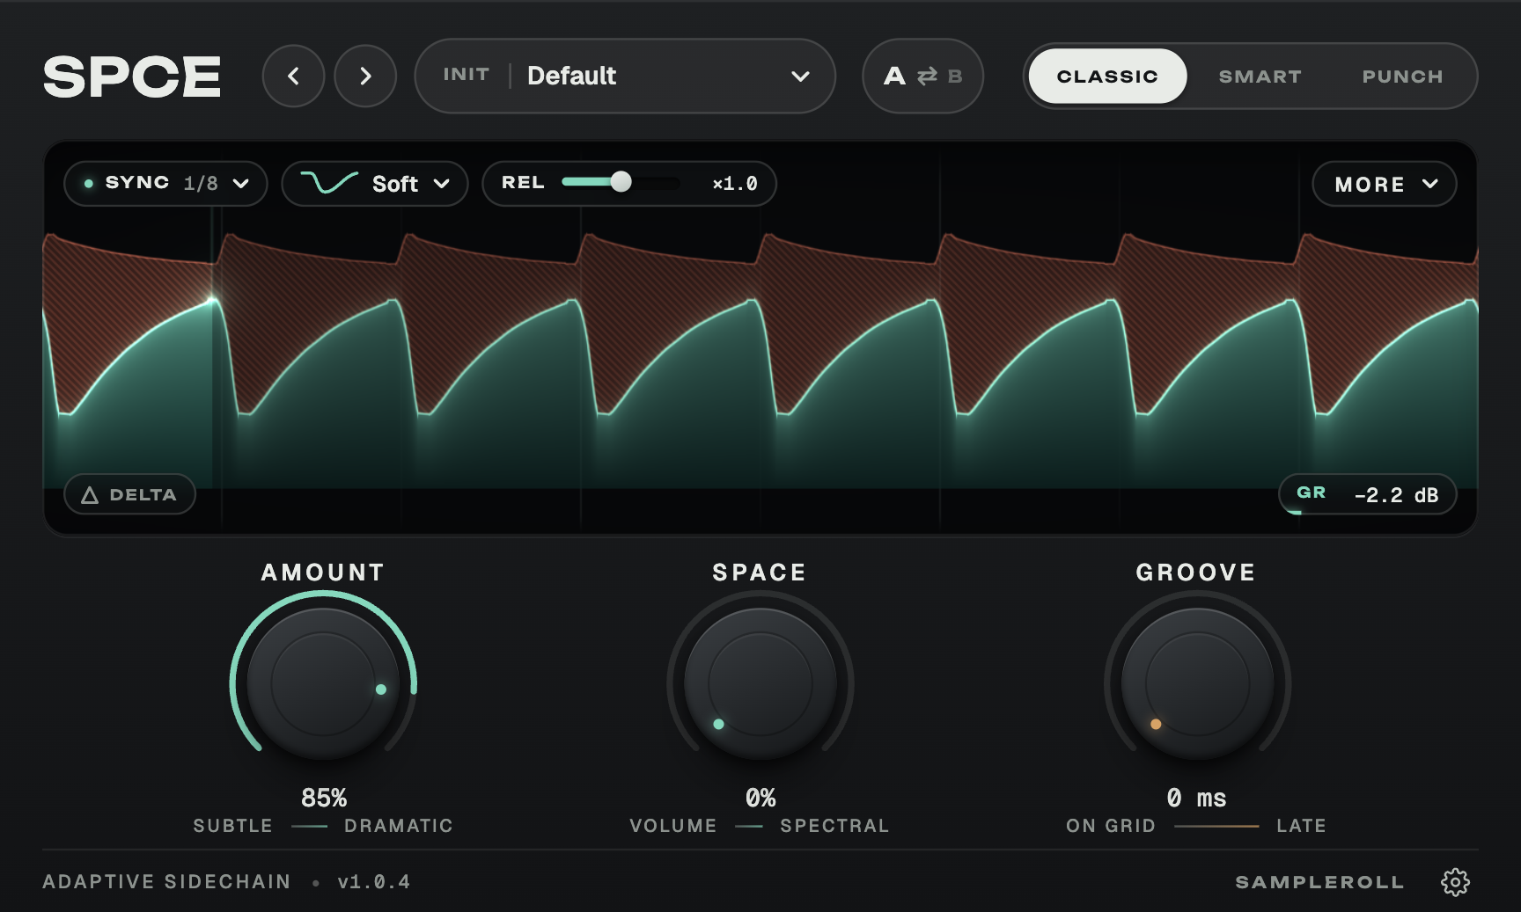Click the GR -2.2 dB readout
Screen dimensions: 1521x912
coord(1367,494)
